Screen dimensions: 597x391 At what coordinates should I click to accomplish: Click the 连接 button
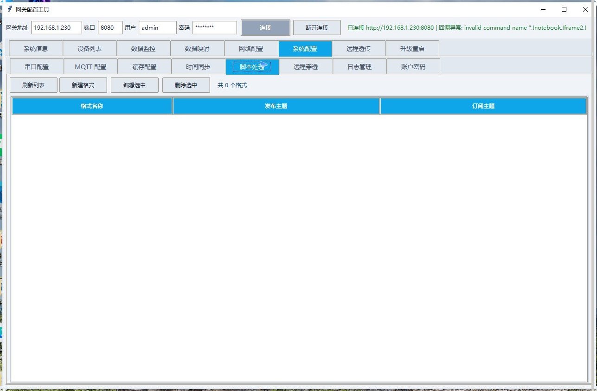pos(265,27)
